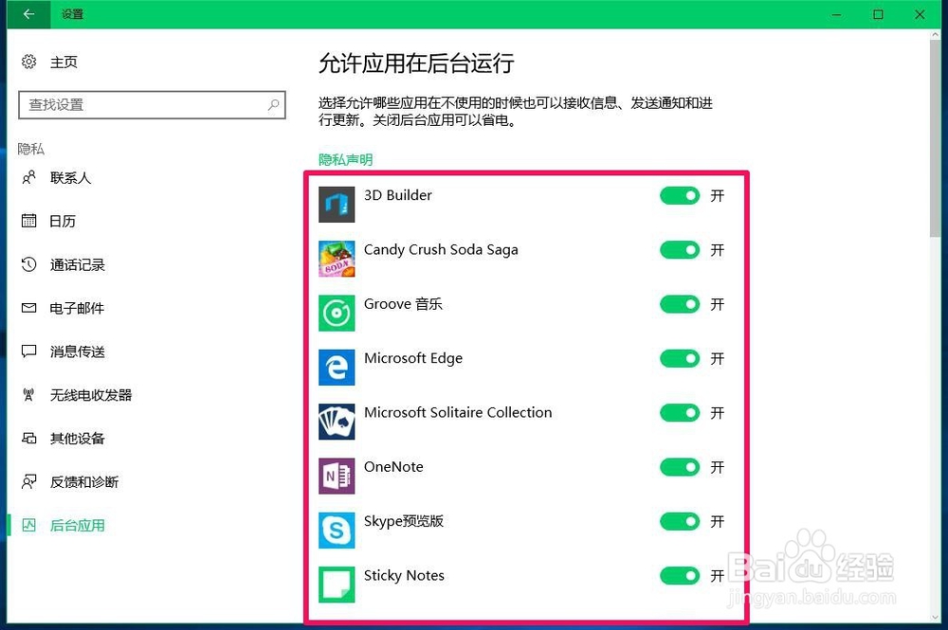Image resolution: width=948 pixels, height=630 pixels.
Task: Click the Skype预览版 app icon
Action: click(x=337, y=531)
